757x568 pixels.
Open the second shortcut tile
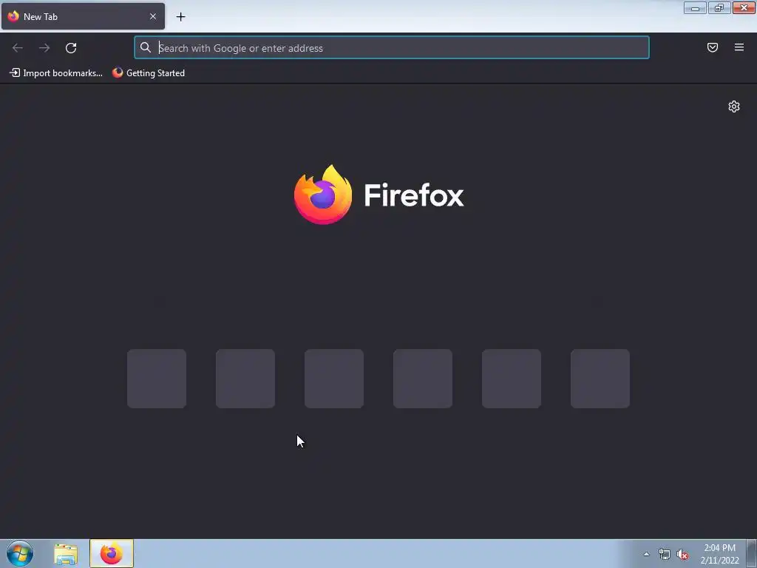(245, 379)
